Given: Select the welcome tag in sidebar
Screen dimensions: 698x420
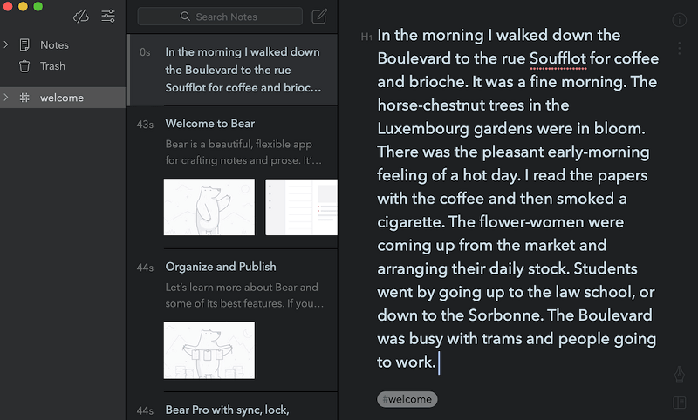Looking at the screenshot, I should [x=62, y=98].
